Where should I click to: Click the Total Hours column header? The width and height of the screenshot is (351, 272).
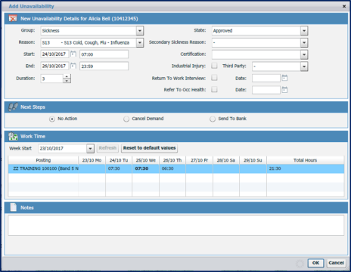(306, 160)
